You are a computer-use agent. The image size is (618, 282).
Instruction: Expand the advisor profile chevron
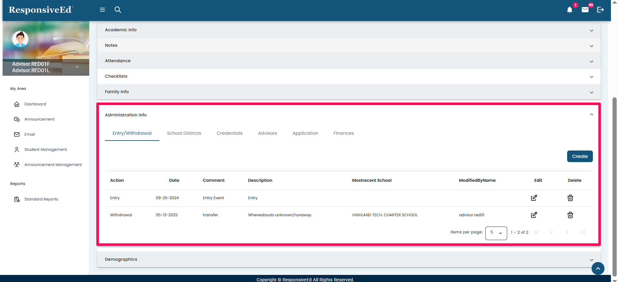77,67
